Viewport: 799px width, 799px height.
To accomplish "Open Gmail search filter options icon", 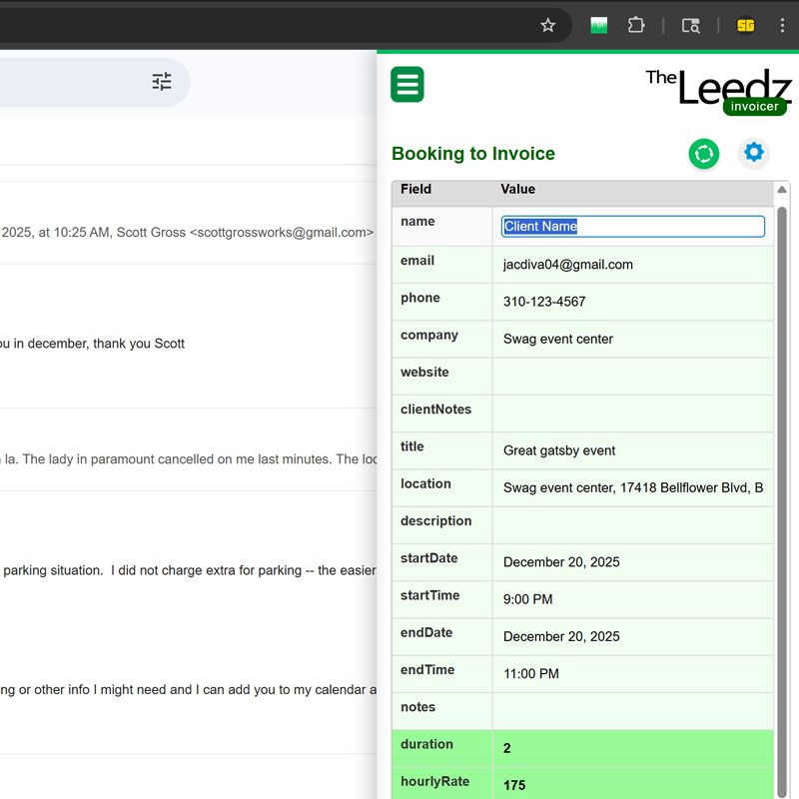I will point(162,82).
